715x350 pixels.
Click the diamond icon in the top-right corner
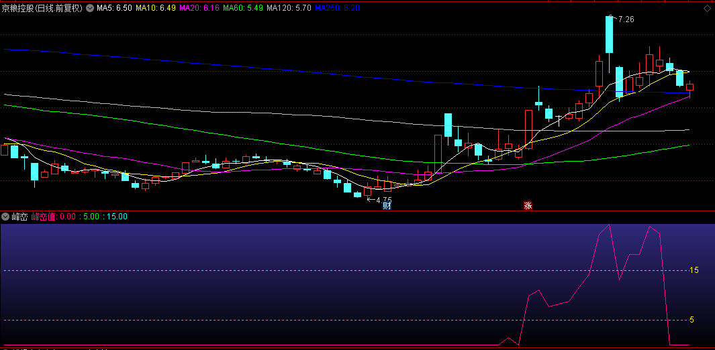coord(708,8)
